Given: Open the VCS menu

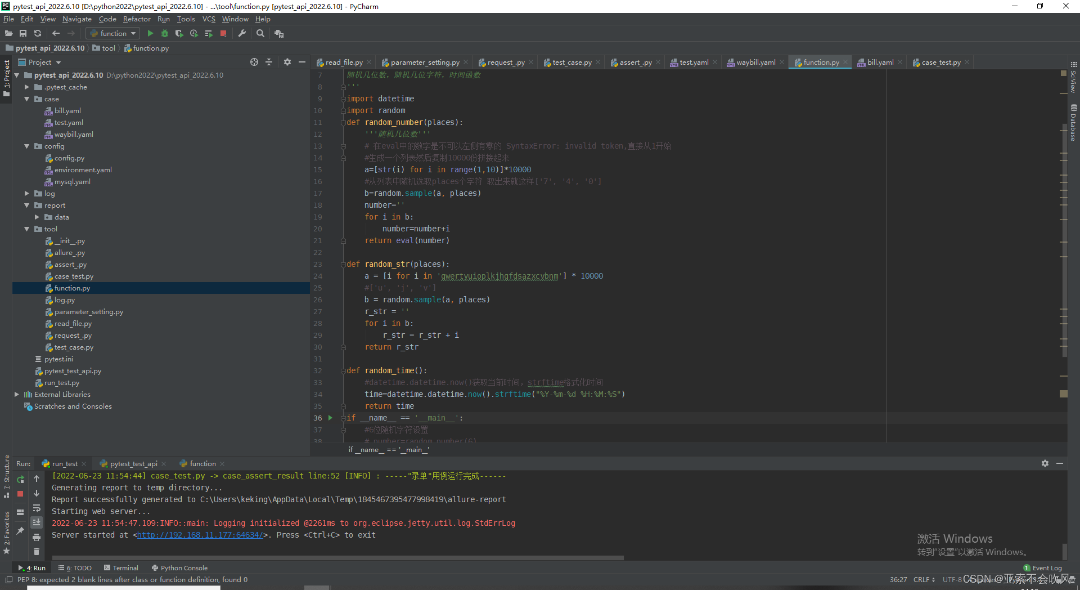Looking at the screenshot, I should tap(209, 19).
